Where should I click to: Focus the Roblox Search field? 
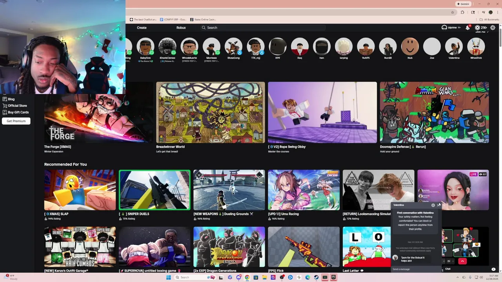[263, 27]
